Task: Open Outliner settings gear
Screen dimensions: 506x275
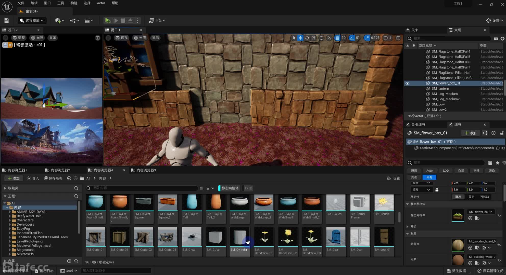Action: [x=502, y=38]
